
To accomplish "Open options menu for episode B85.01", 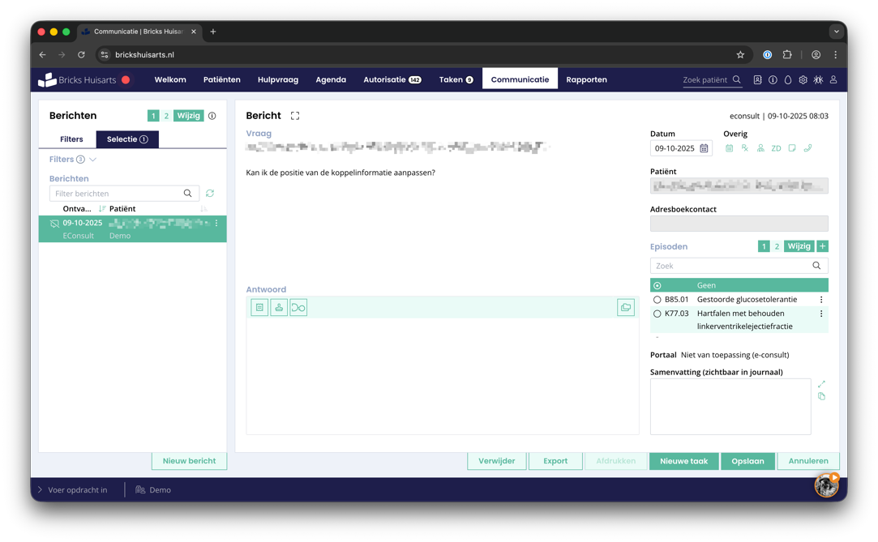I will click(820, 300).
